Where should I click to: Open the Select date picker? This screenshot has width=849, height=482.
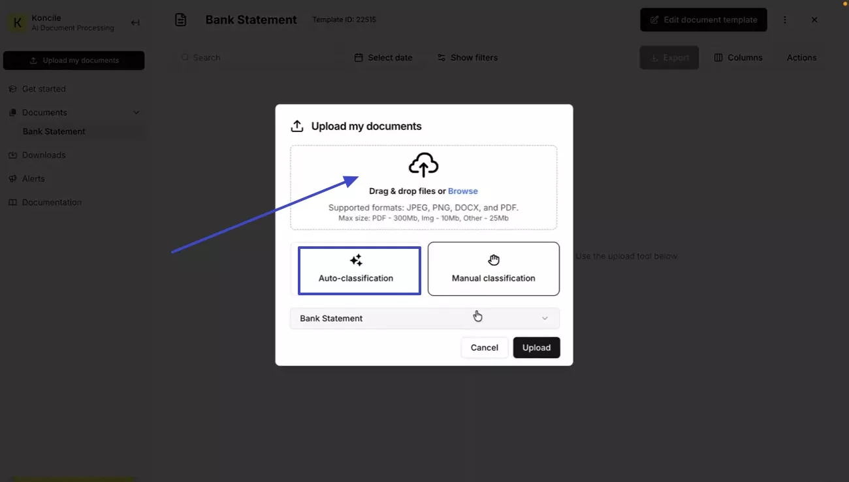point(384,57)
